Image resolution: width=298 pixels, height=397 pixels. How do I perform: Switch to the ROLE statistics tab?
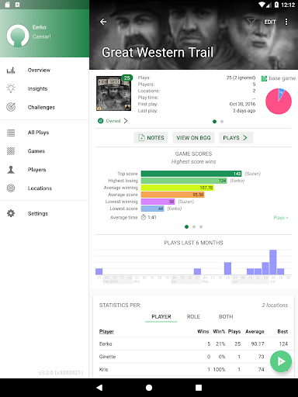[193, 316]
